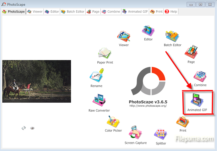Open the Viewer magnifier icon
The height and width of the screenshot is (151, 217).
coord(124,36)
